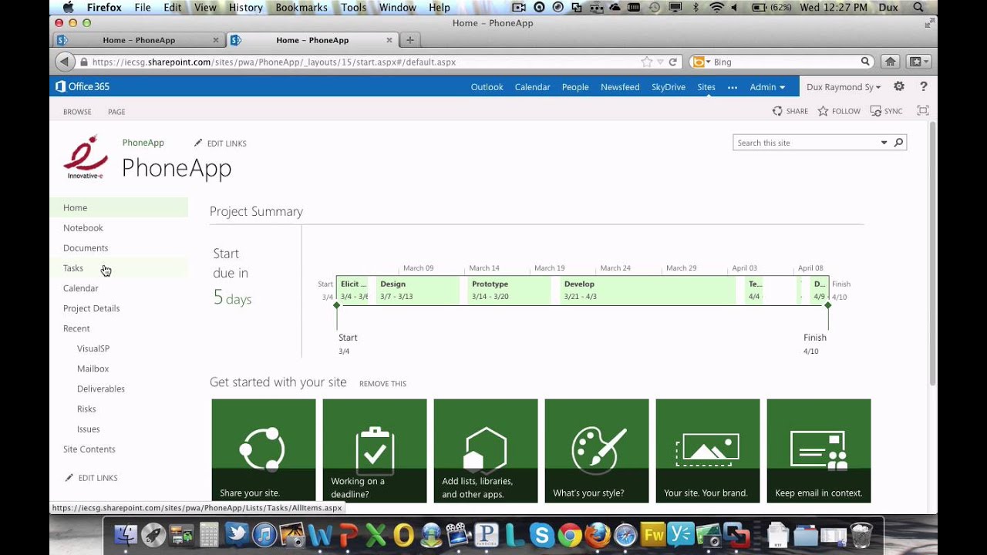Open Skype from the Dock
Viewport: 987px width, 555px height.
(541, 534)
